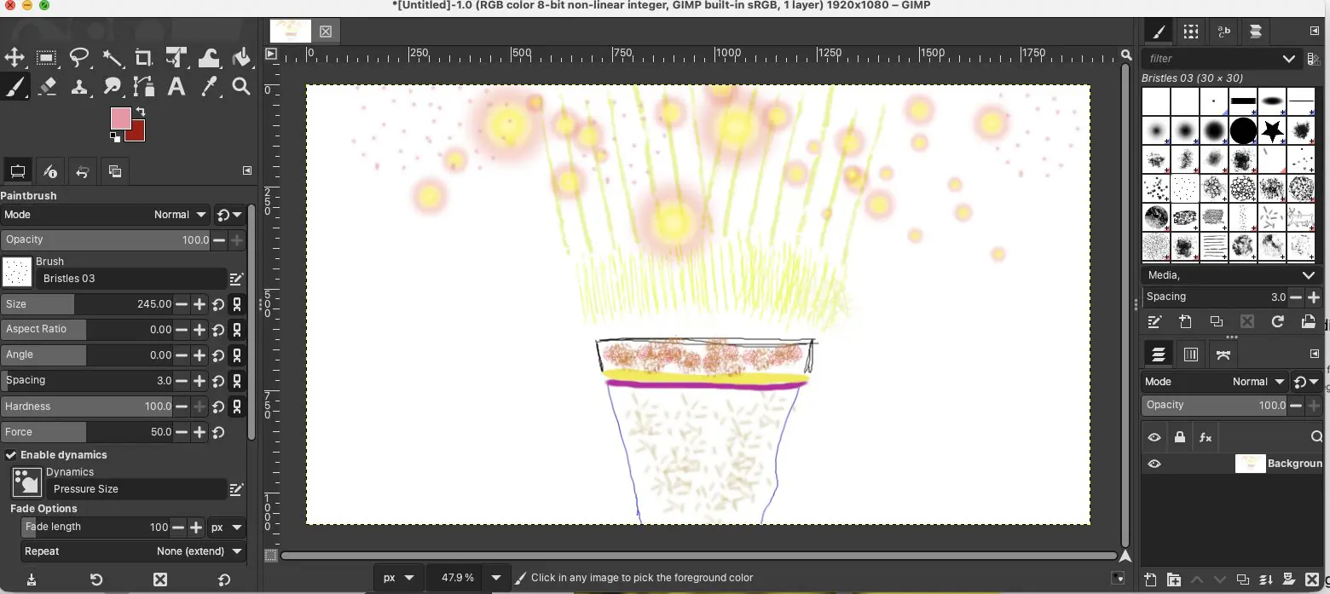Click the pink foreground color swatch
Image resolution: width=1330 pixels, height=594 pixels.
tap(122, 119)
